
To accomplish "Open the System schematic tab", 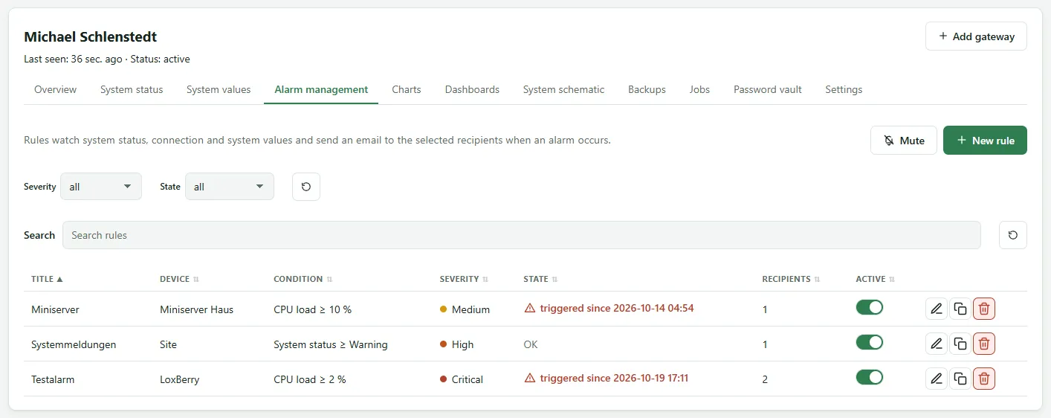I will [x=563, y=89].
